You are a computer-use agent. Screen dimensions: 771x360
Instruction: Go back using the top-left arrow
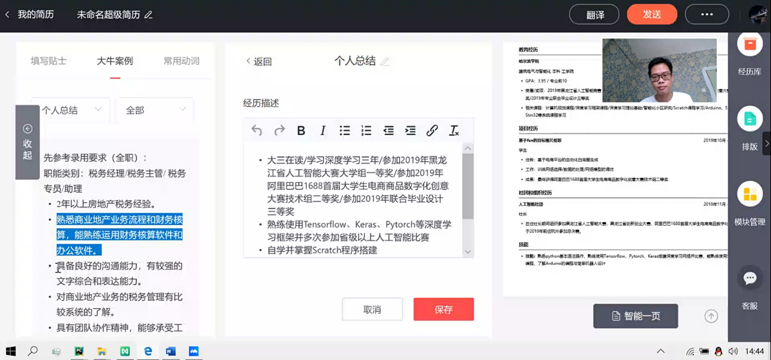point(7,14)
